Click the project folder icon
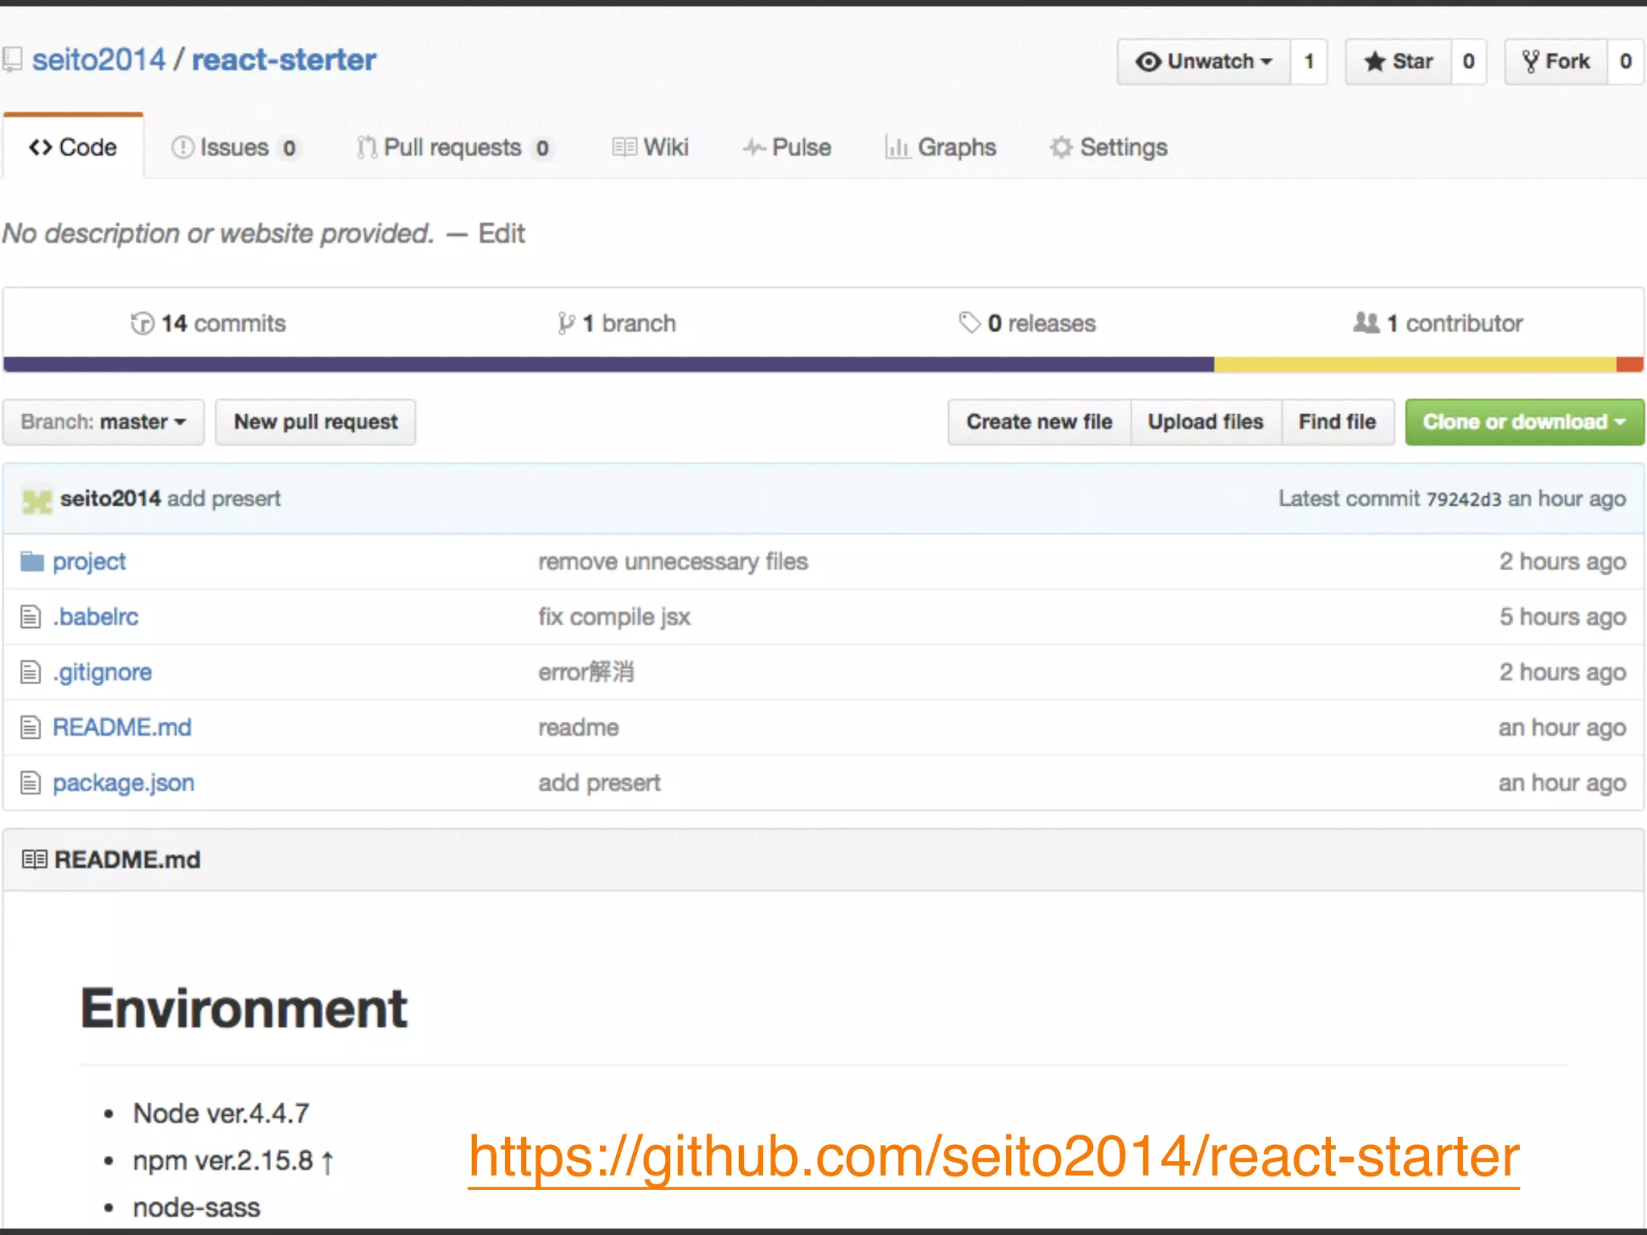Image resolution: width=1647 pixels, height=1235 pixels. tap(31, 561)
